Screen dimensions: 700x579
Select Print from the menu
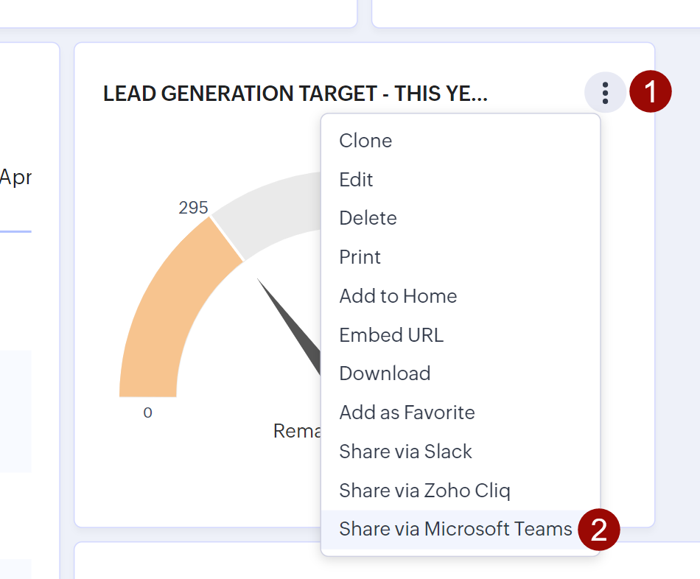tap(360, 257)
